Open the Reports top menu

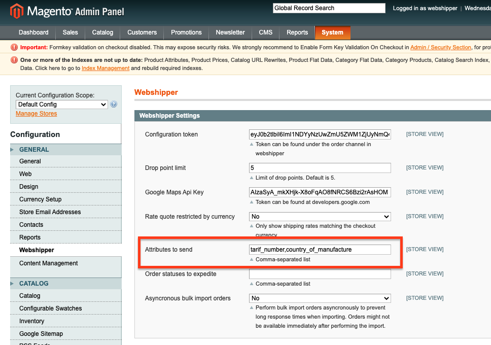pos(297,32)
